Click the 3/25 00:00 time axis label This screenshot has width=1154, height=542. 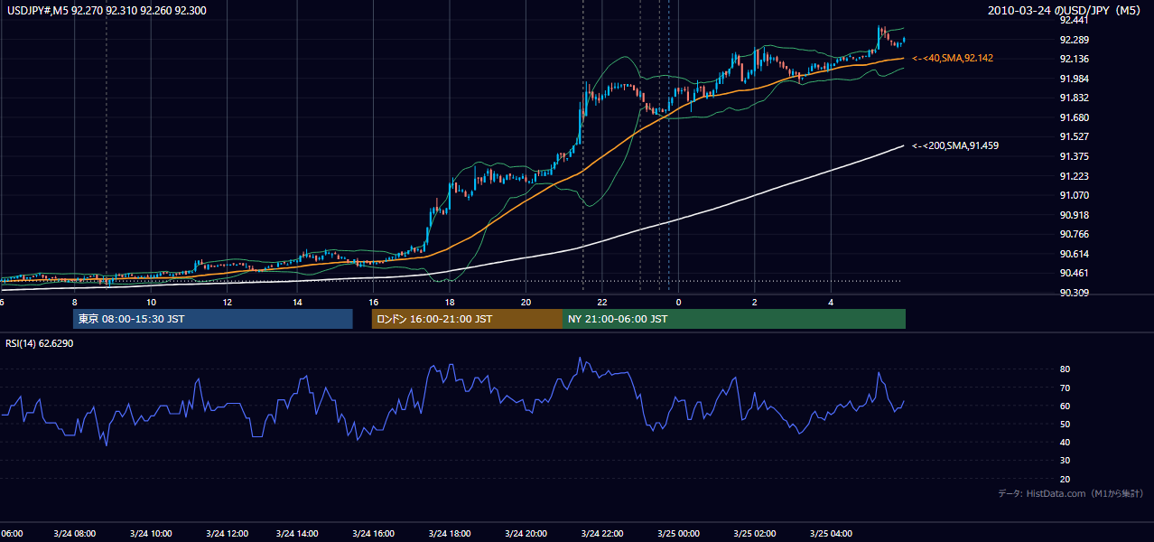(678, 534)
